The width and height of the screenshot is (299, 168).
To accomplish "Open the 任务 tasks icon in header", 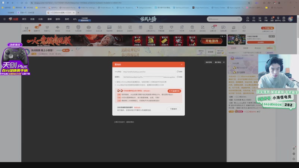I will coord(284,19).
